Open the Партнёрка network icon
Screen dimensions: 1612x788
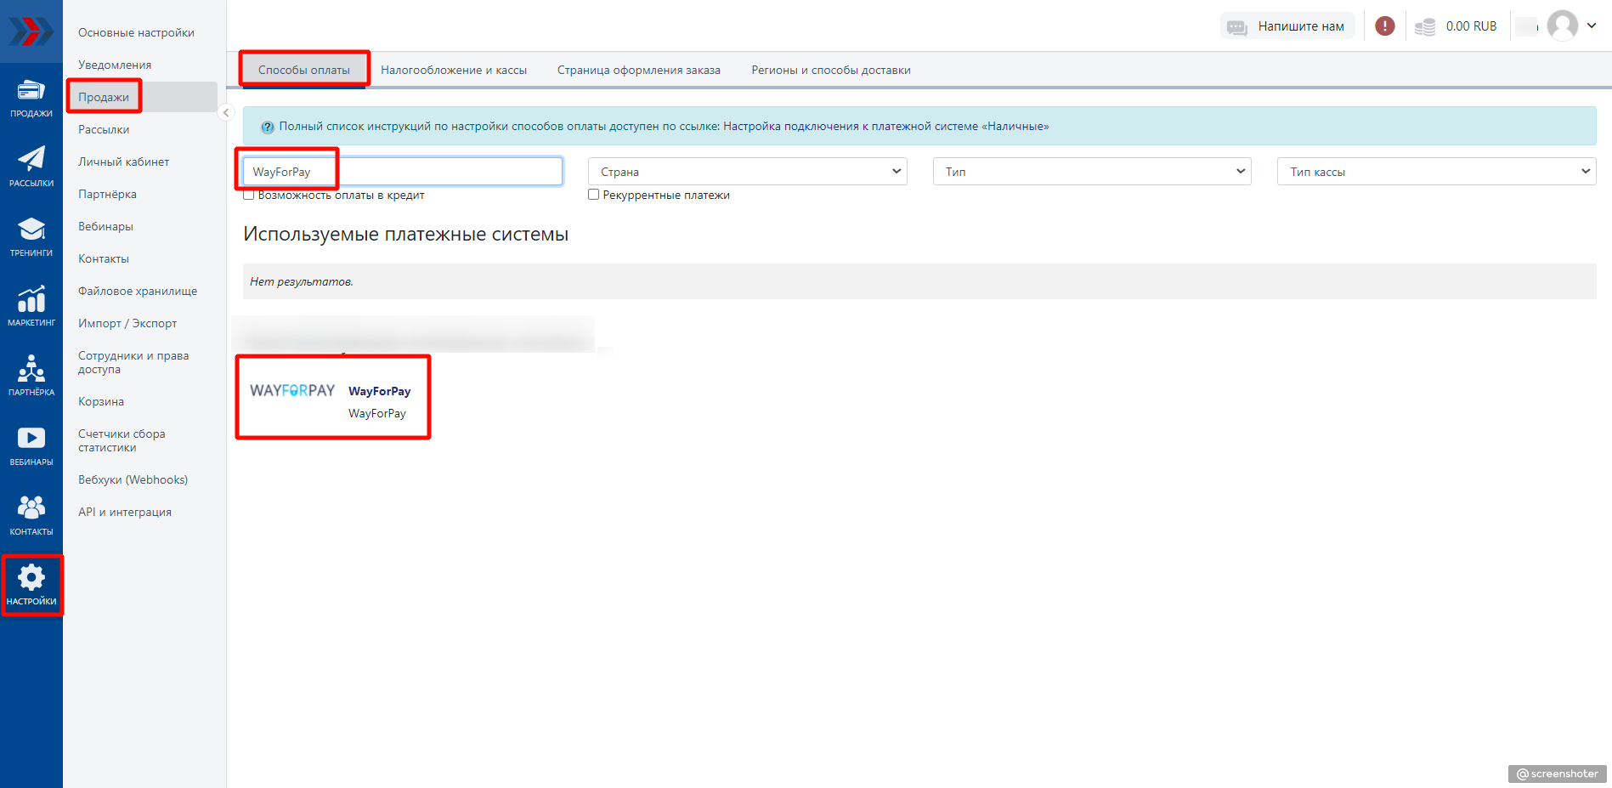[x=31, y=376]
